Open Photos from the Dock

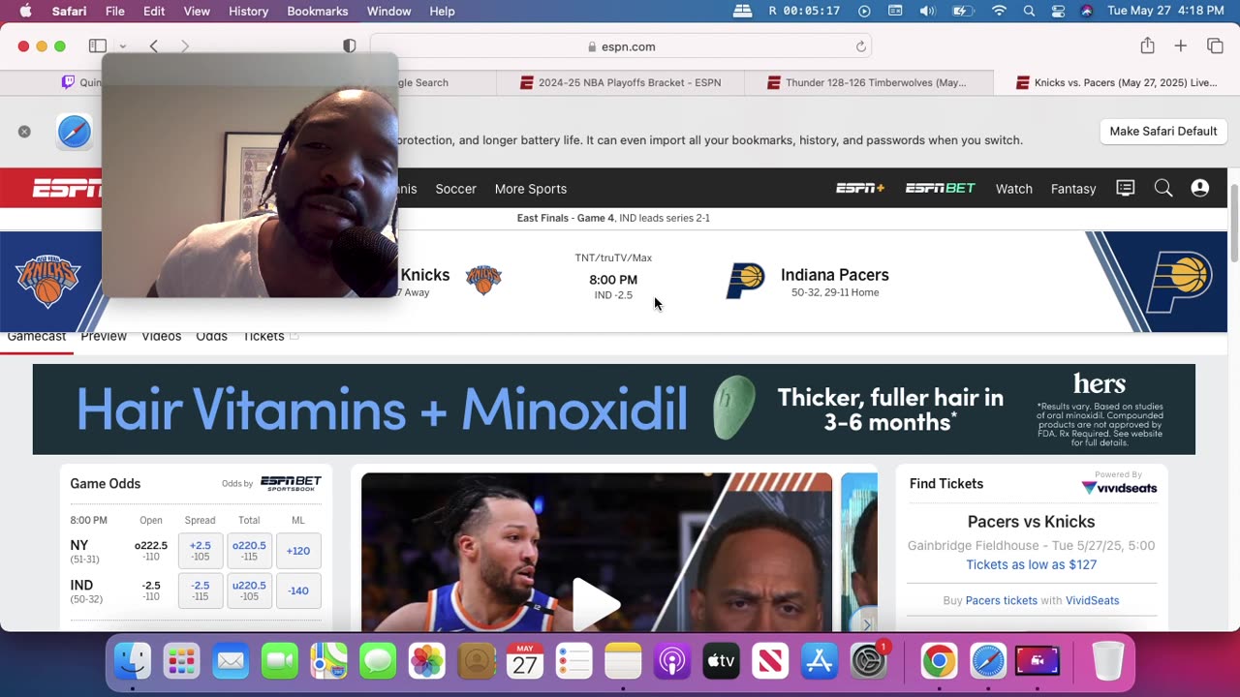(x=426, y=661)
